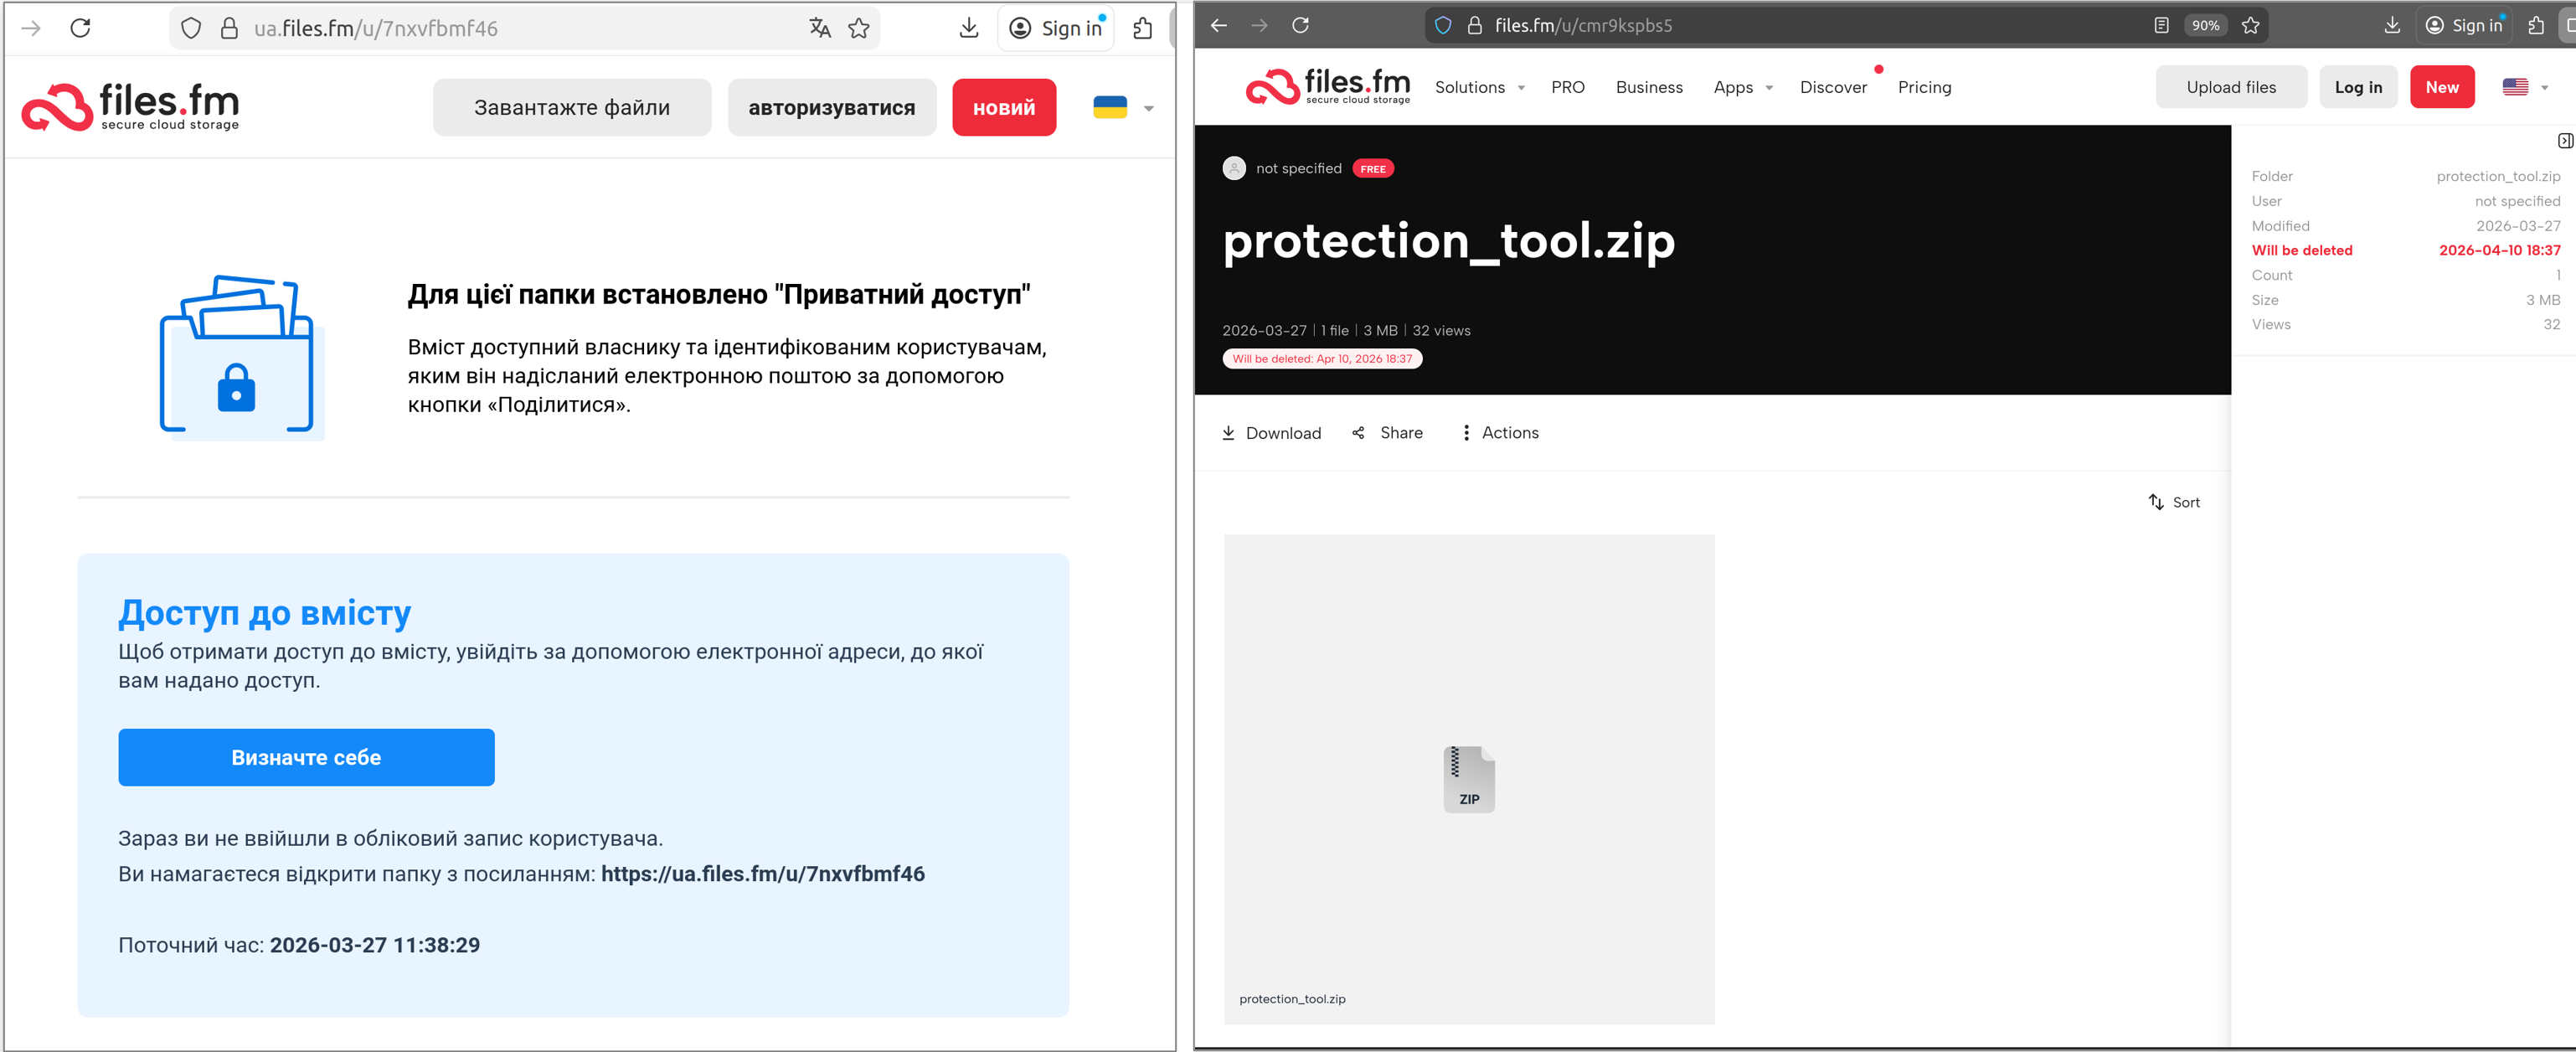Open reader view icon in right address bar
The height and width of the screenshot is (1052, 2576).
2161,25
